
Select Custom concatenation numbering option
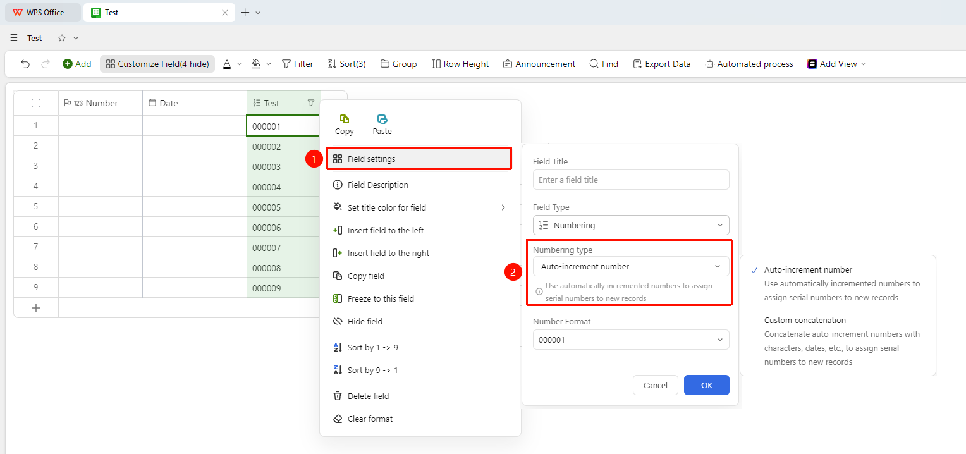838,341
